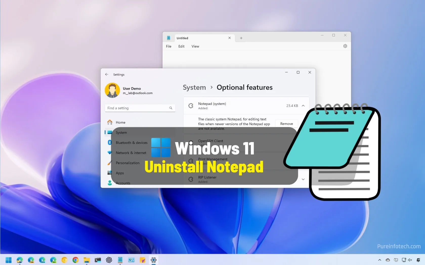Switch to Notepad from the taskbar
425x265 pixels.
pyautogui.click(x=120, y=260)
